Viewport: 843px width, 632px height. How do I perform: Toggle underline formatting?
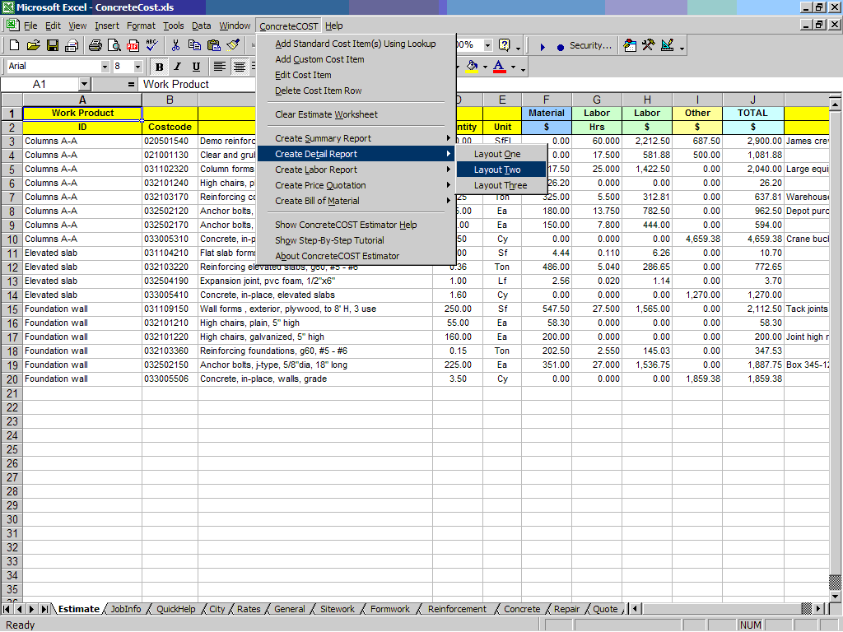pos(197,66)
